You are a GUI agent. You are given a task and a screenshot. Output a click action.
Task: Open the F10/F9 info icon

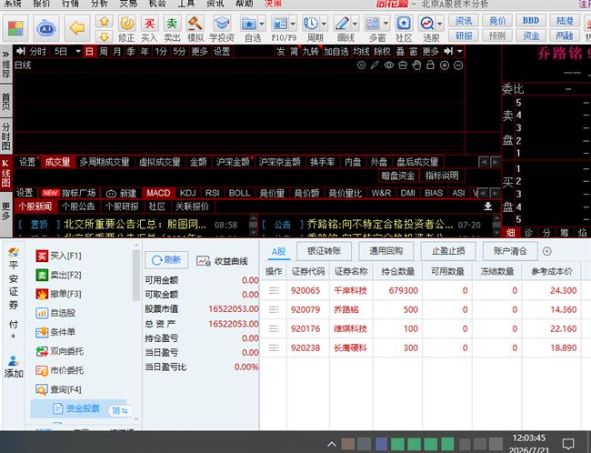tap(280, 24)
